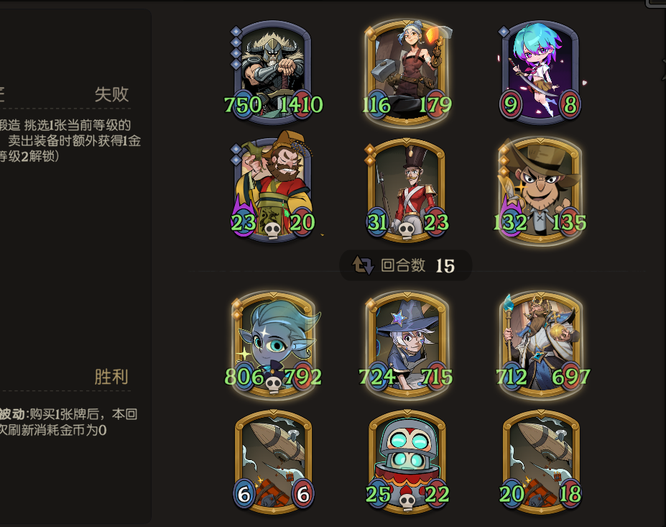Click the airship card with 6/6
This screenshot has height=527, width=666.
[x=274, y=461]
